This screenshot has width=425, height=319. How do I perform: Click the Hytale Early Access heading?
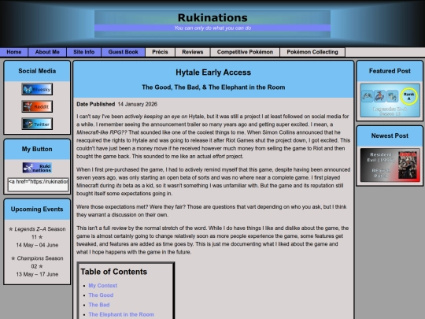tap(213, 72)
